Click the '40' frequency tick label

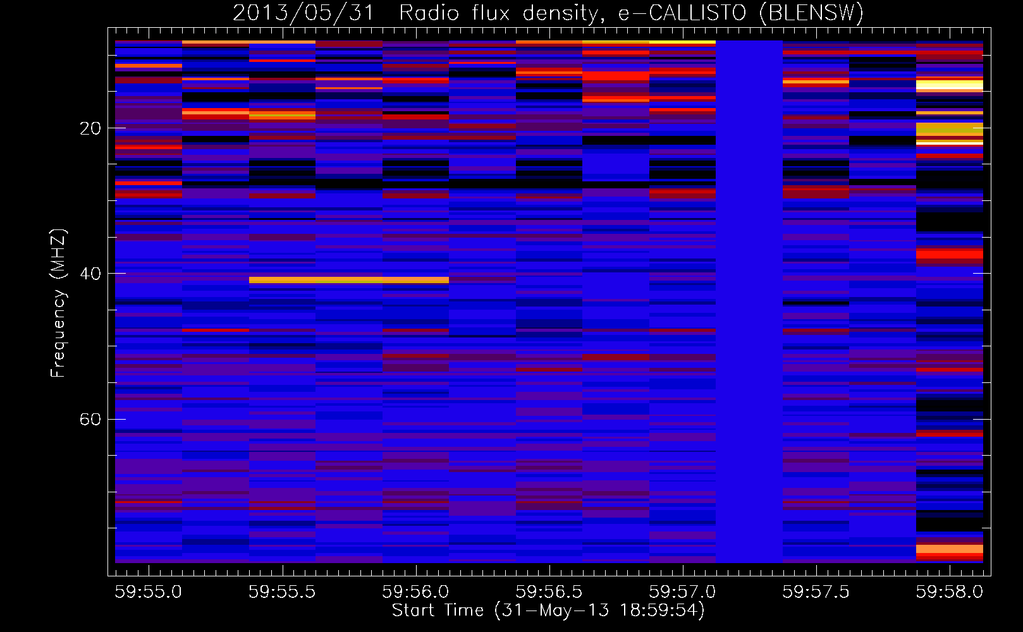[x=90, y=274]
